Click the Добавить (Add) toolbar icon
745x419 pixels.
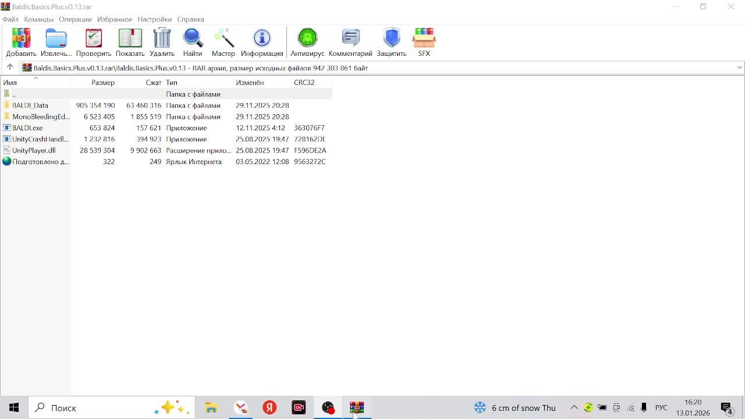21,42
